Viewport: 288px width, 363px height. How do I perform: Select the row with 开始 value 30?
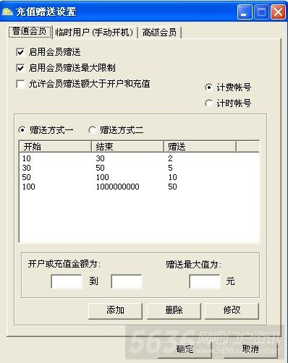(139, 168)
